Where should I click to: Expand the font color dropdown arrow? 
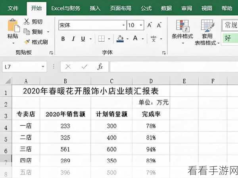pos(143,39)
